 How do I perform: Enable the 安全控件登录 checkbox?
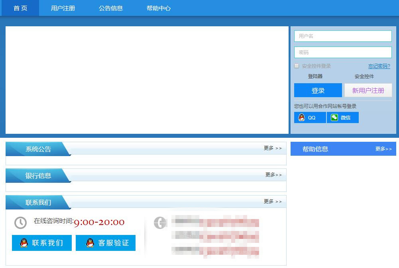pyautogui.click(x=297, y=66)
